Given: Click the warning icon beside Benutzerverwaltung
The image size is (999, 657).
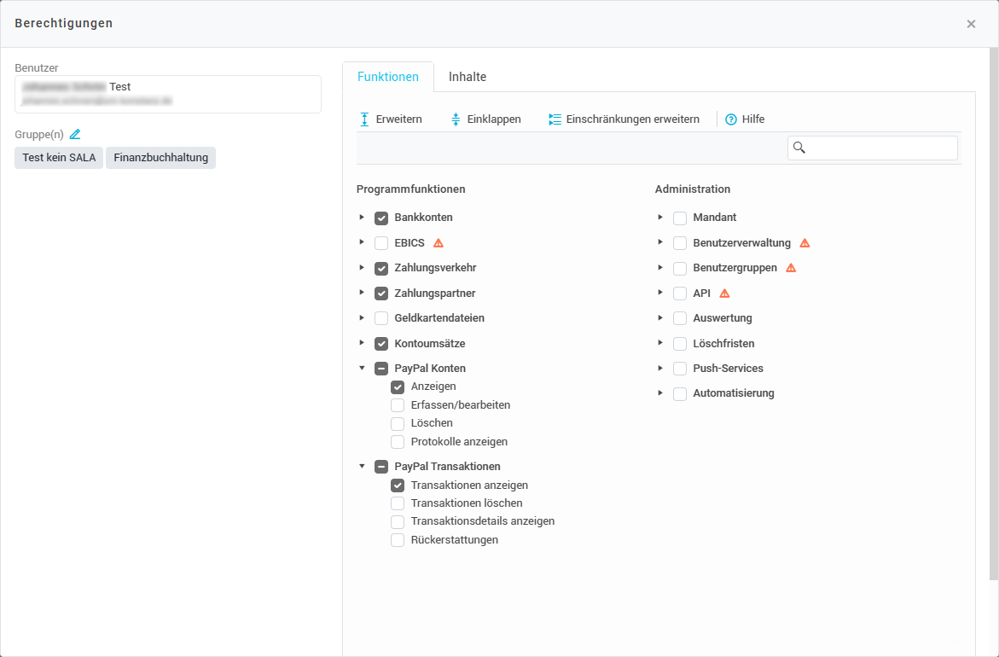Looking at the screenshot, I should click(x=804, y=243).
